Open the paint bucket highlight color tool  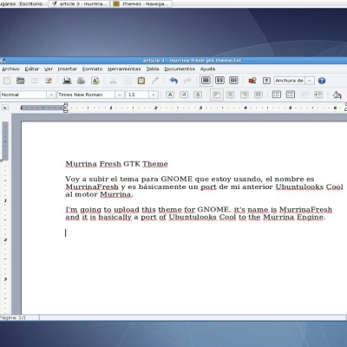pos(337,95)
